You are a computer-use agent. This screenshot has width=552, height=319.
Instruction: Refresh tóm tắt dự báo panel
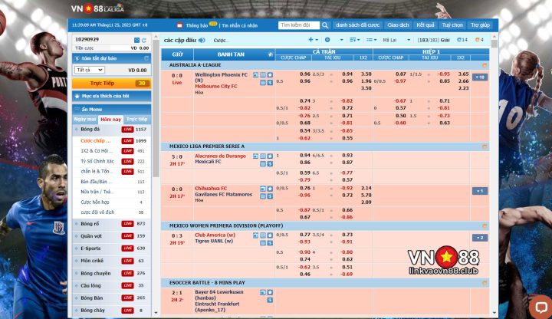146,58
